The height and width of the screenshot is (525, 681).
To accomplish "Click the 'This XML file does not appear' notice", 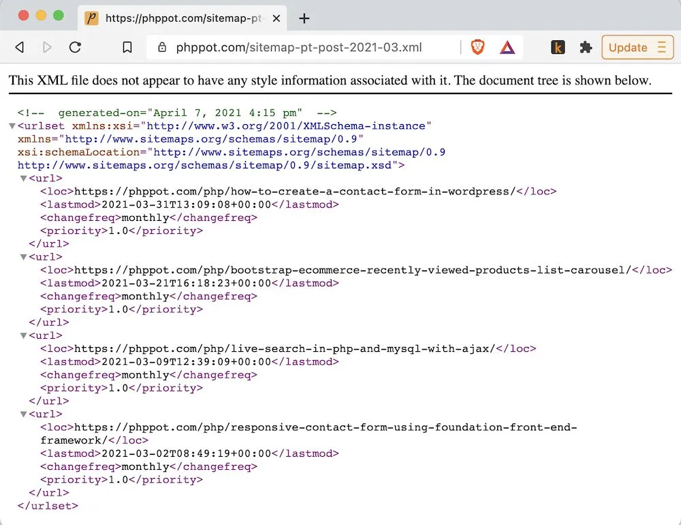I will (330, 80).
